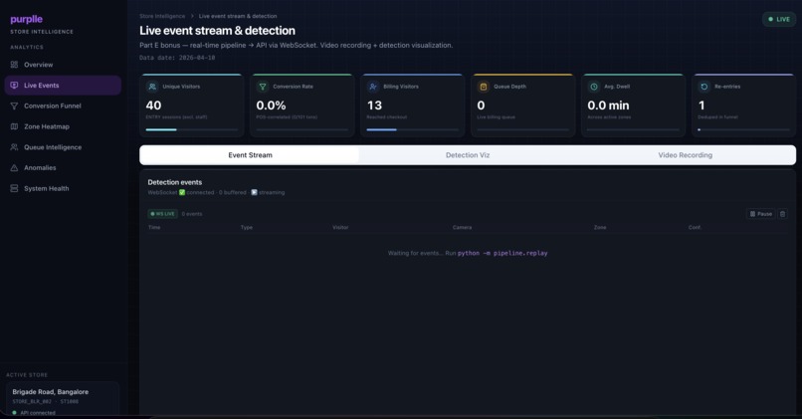This screenshot has height=419, width=802.
Task: Click the green connected checkmark icon
Action: tap(182, 192)
